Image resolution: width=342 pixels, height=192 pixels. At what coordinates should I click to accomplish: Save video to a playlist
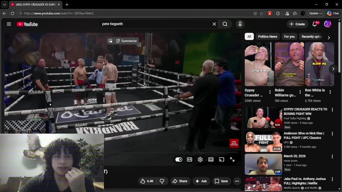coord(221,181)
